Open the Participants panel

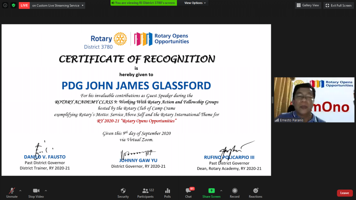pos(145,193)
